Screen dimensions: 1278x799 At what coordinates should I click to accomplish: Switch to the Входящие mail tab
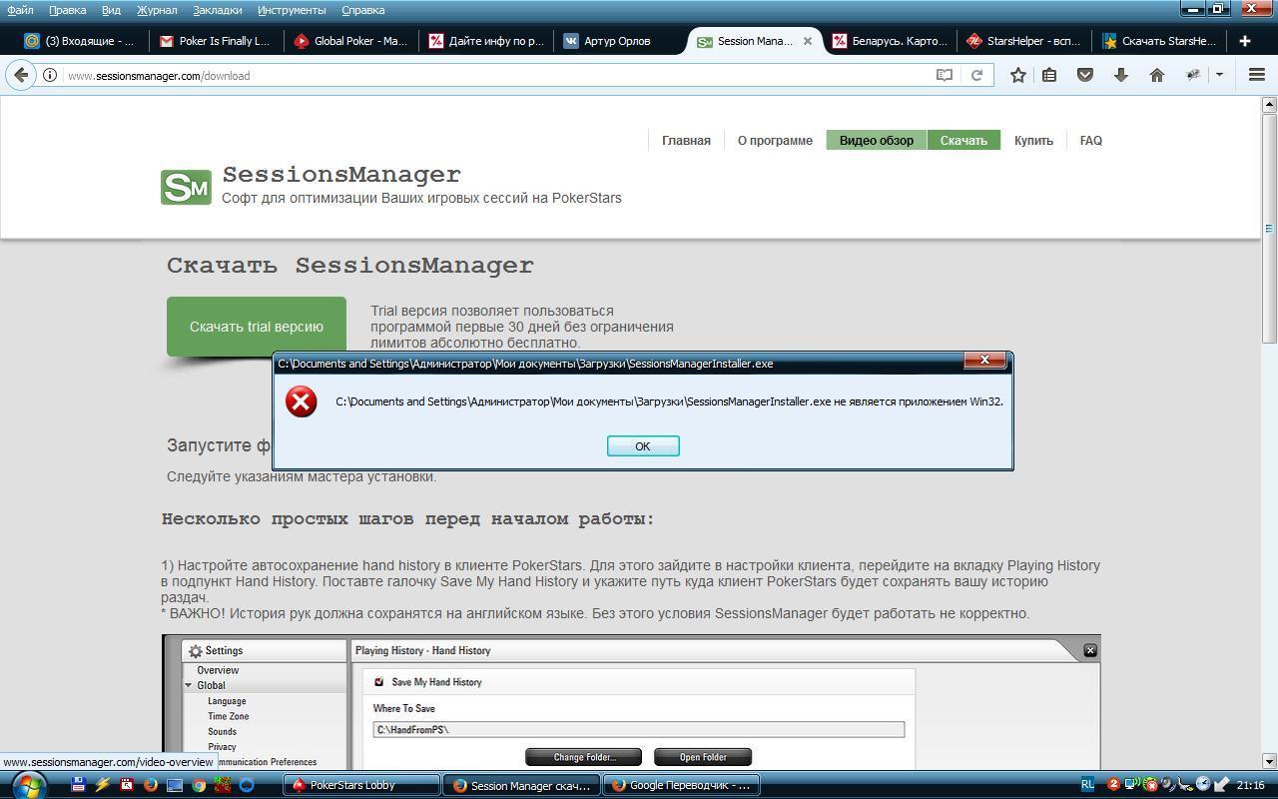80,41
